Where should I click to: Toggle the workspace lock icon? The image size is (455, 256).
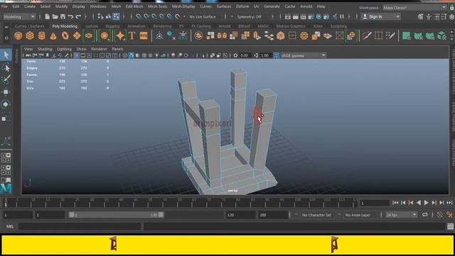tap(451, 8)
